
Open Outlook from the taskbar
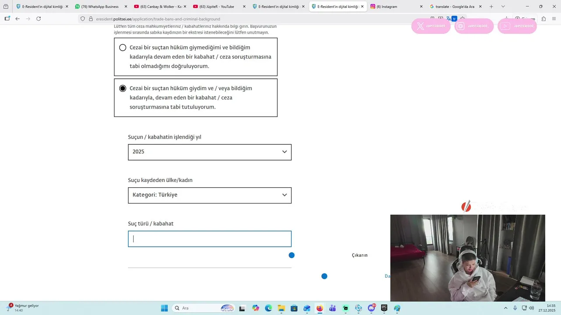coord(307,308)
